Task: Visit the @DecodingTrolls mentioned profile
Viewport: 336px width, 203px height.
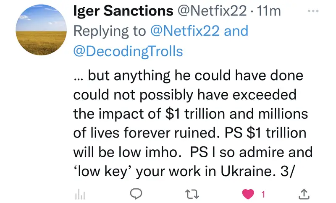Action: click(x=128, y=51)
